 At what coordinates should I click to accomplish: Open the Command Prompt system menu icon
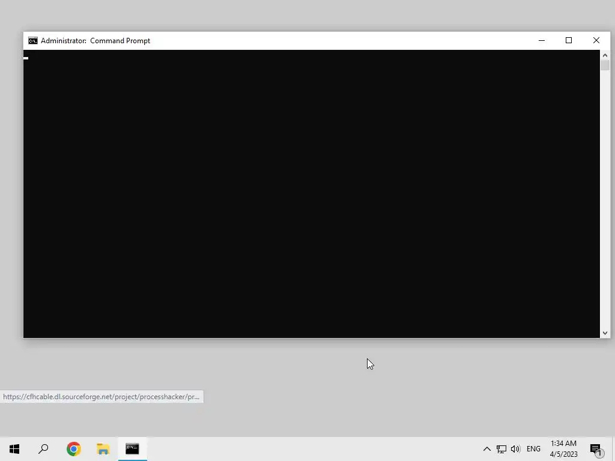[33, 41]
